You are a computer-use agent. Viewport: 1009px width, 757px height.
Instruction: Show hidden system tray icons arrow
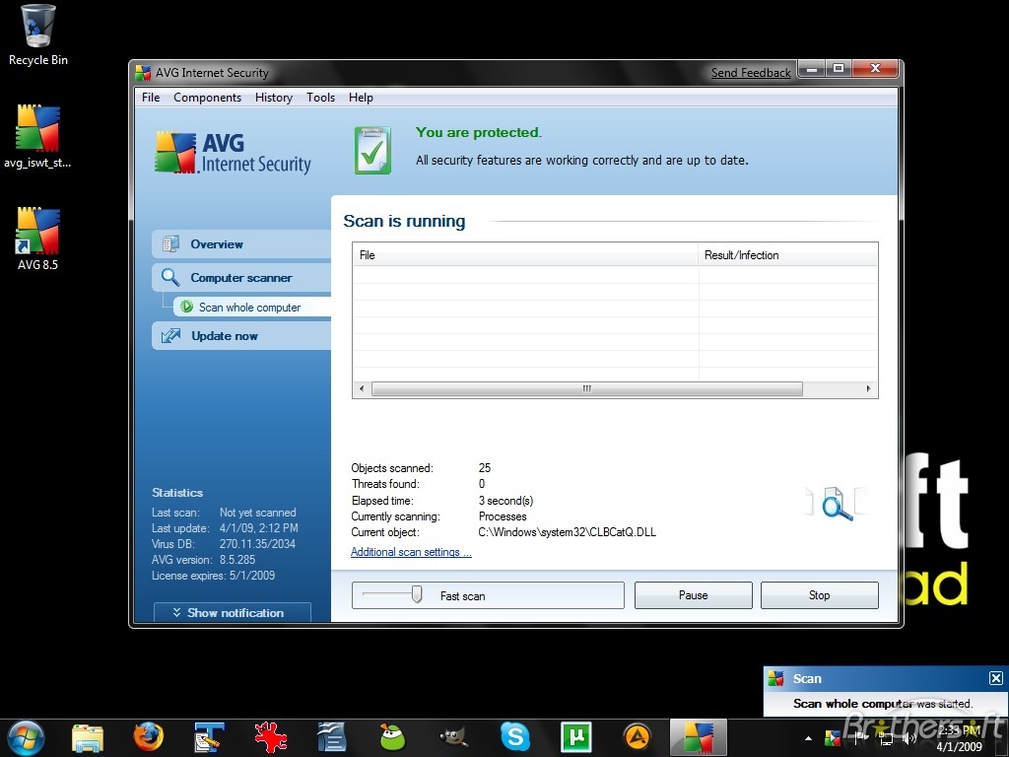pos(808,738)
